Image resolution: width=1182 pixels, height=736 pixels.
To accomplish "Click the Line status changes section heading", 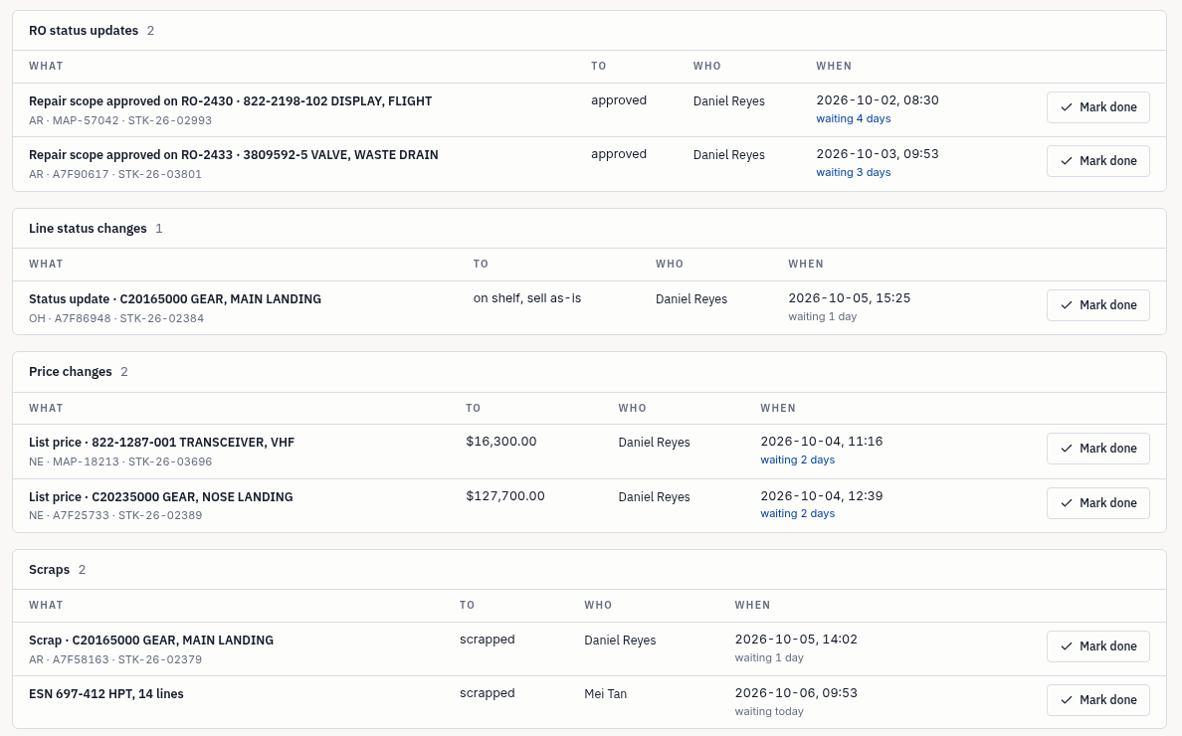I will (x=88, y=228).
